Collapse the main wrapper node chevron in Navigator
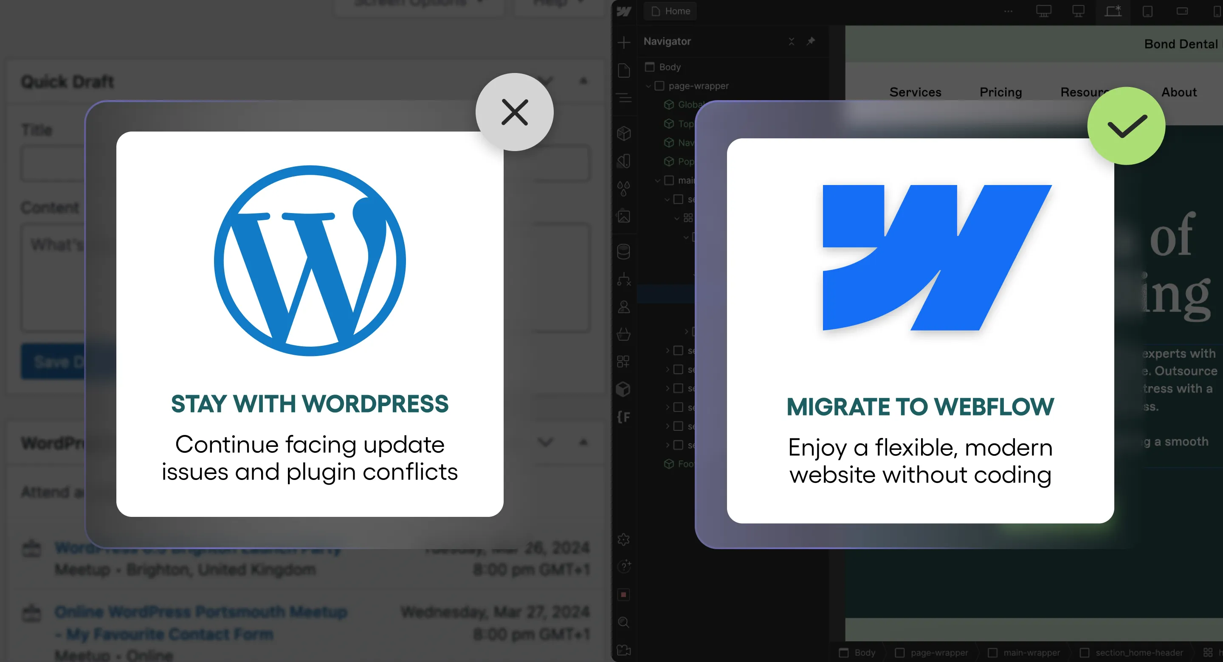The width and height of the screenshot is (1223, 662). coord(657,180)
